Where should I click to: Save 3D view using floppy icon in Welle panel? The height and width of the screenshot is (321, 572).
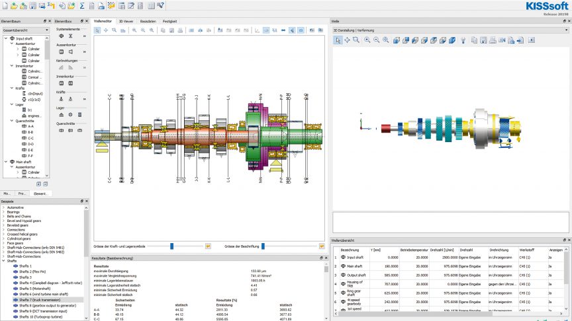[x=483, y=40]
